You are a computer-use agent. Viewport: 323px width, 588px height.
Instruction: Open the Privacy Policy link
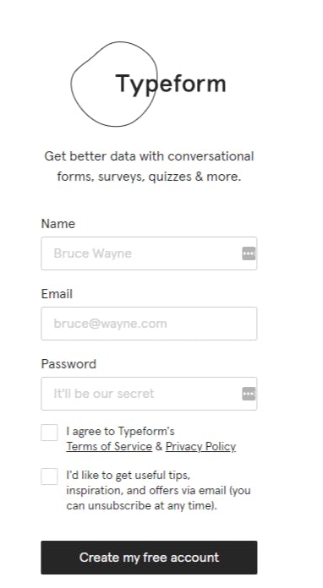[200, 447]
